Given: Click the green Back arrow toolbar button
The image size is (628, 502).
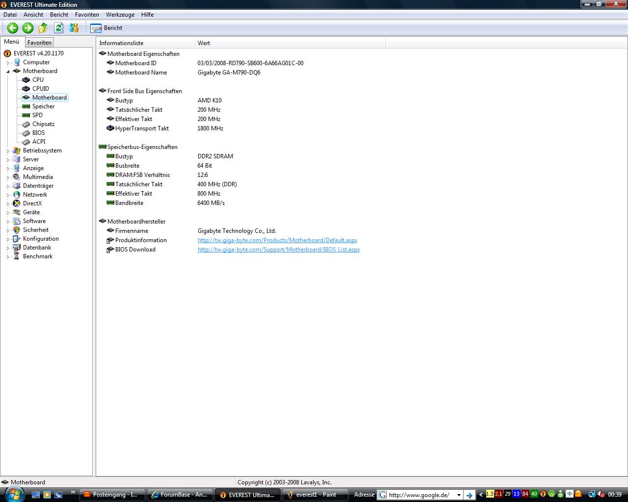Looking at the screenshot, I should pos(13,28).
